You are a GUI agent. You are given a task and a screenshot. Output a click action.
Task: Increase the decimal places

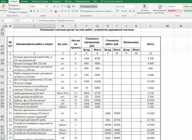(130, 11)
